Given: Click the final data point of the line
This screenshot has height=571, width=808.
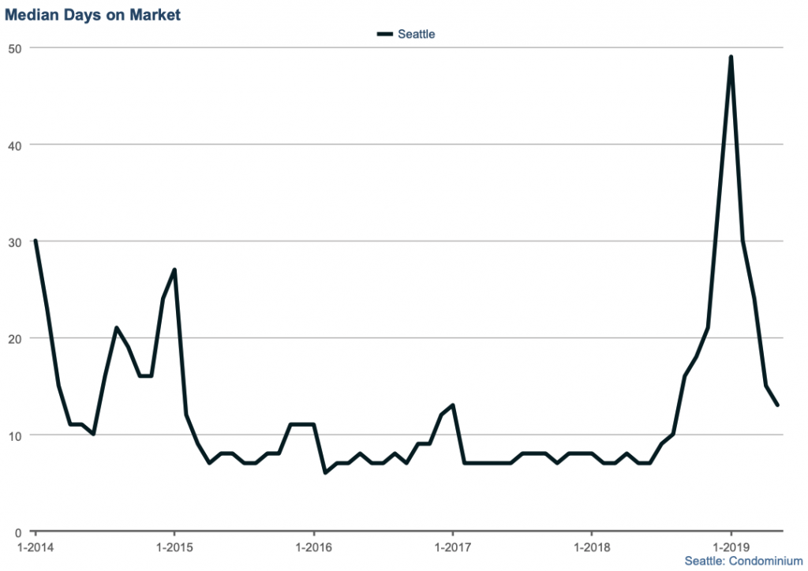Looking at the screenshot, I should click(777, 405).
